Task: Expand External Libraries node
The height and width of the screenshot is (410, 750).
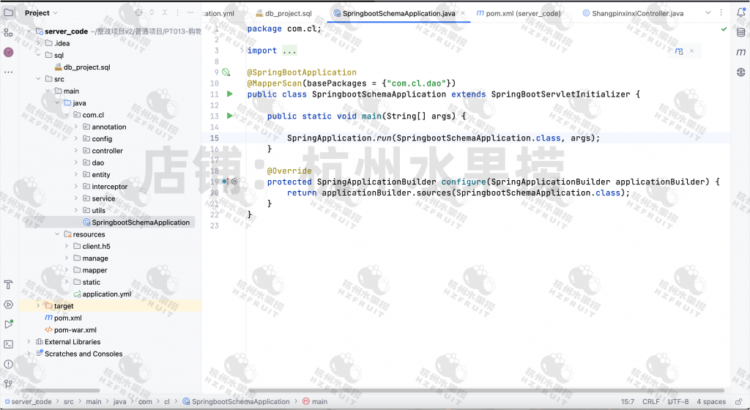Action: tap(29, 342)
